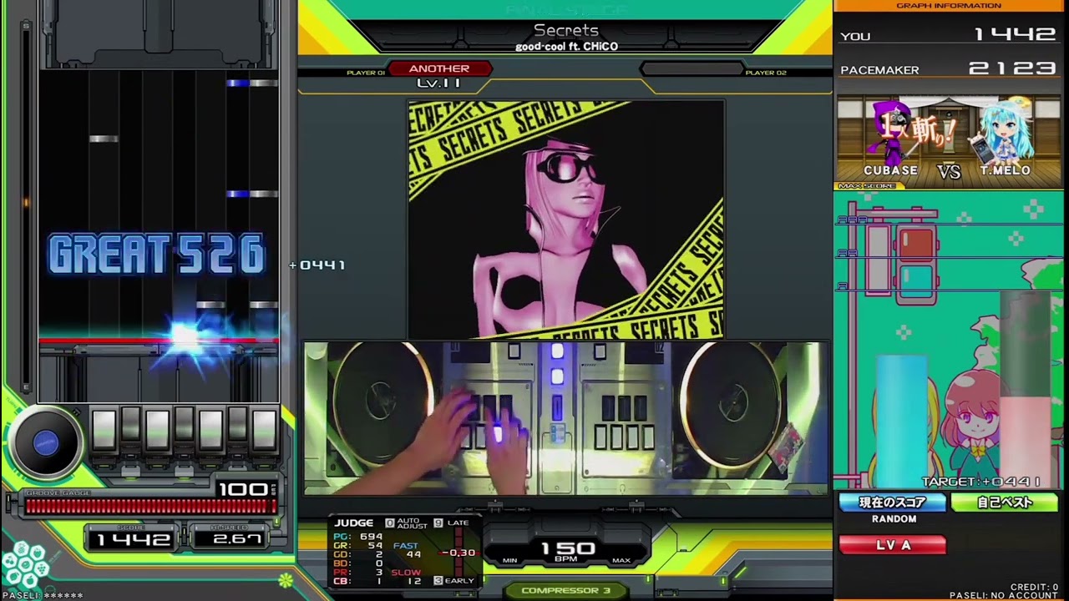The width and height of the screenshot is (1069, 601).
Task: Click the SCORE display showing 1442
Action: click(133, 539)
